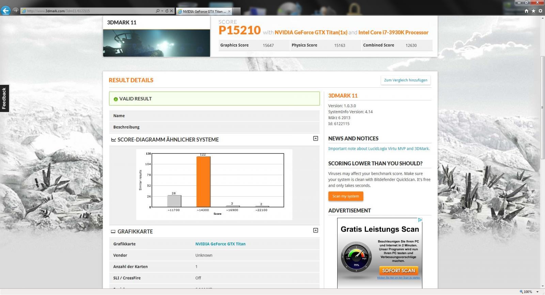The height and width of the screenshot is (295, 545).
Task: Click the search magnifier in address bar
Action: click(x=157, y=11)
